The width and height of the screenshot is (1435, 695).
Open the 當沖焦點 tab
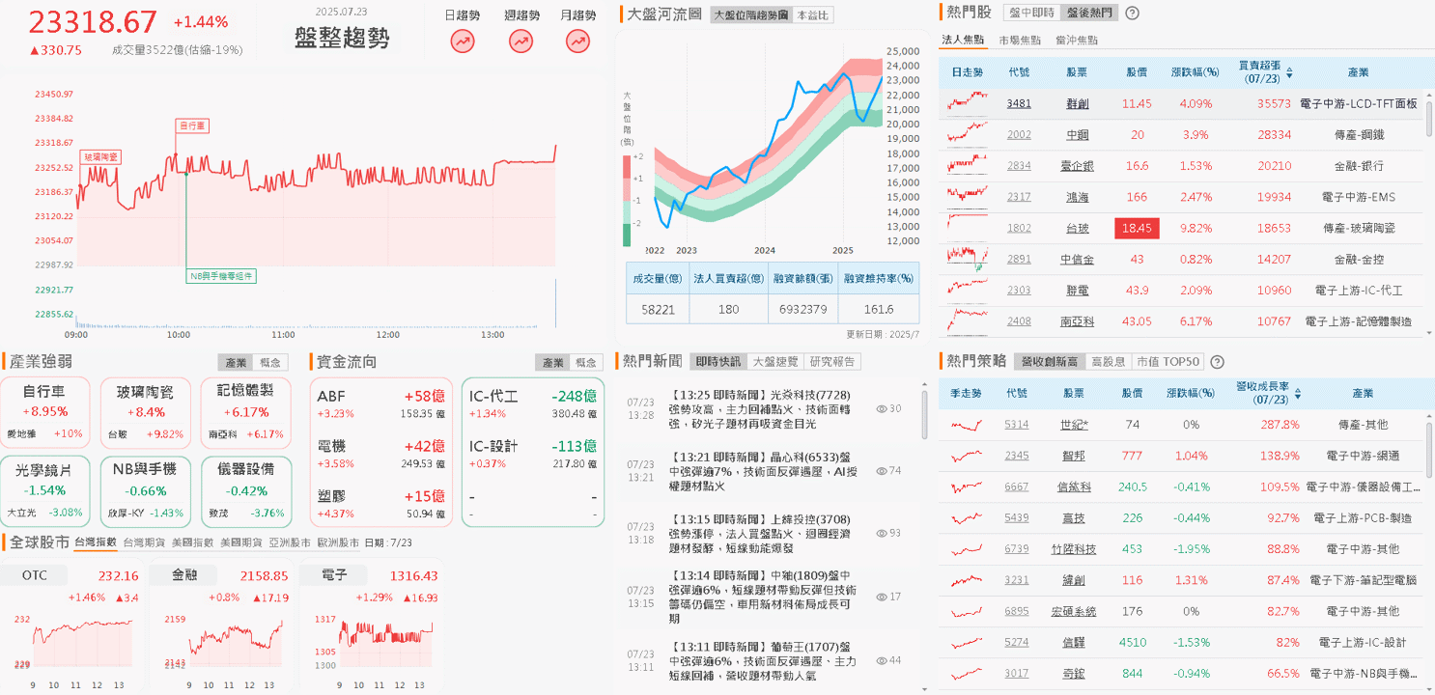1077,40
